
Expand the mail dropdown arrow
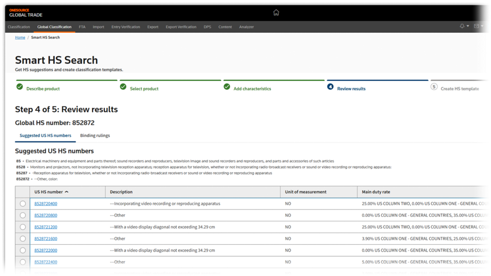point(482,26)
